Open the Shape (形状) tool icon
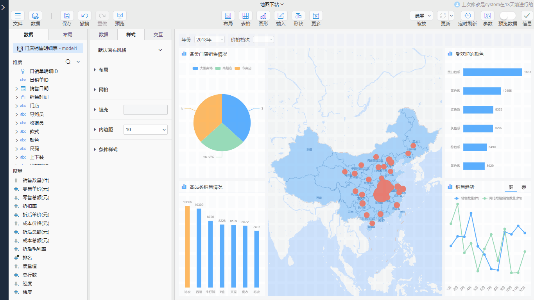Screen dimensions: 534x300 tap(298, 16)
